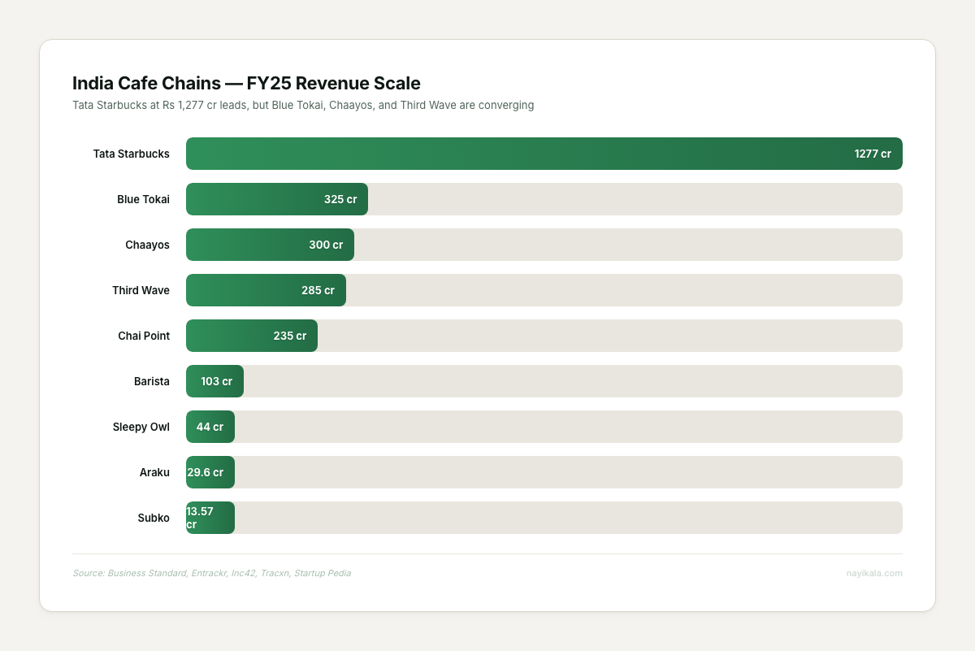This screenshot has width=975, height=651.
Task: Click the source attribution text
Action: coord(211,573)
